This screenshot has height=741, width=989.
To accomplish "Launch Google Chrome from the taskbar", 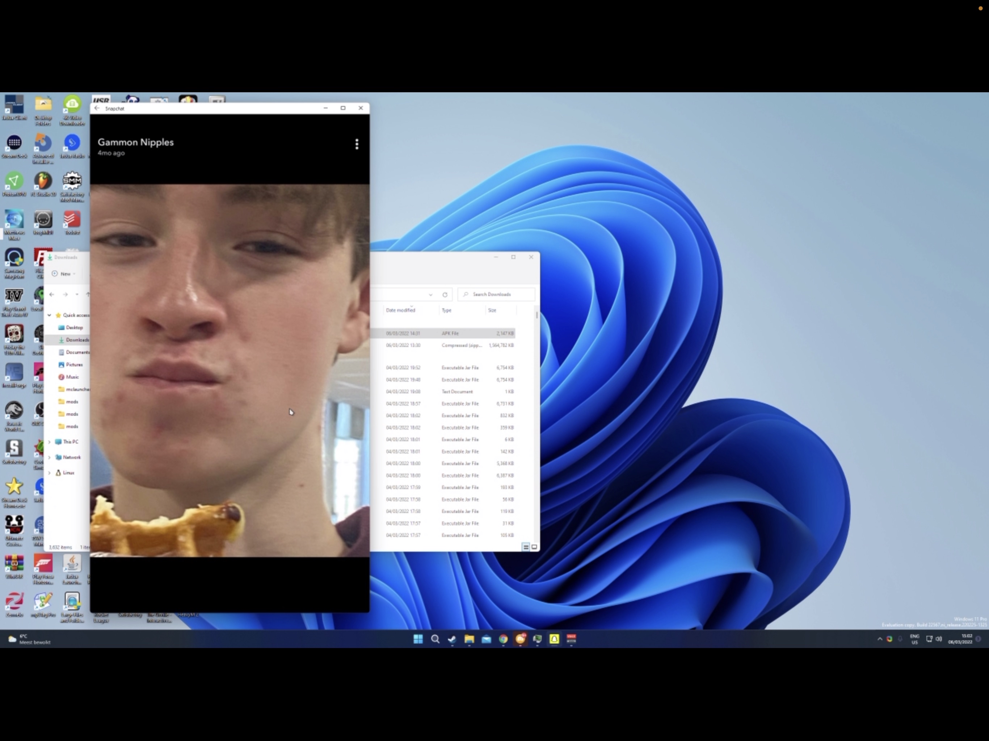I will click(x=503, y=639).
